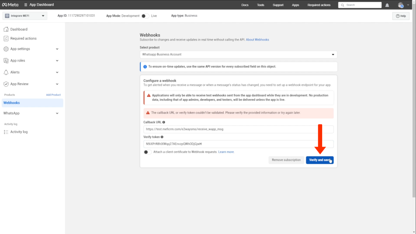The height and width of the screenshot is (234, 416).
Task: Click the Help question mark icon
Action: [397, 16]
